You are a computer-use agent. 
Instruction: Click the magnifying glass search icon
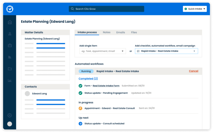coord(72,9)
